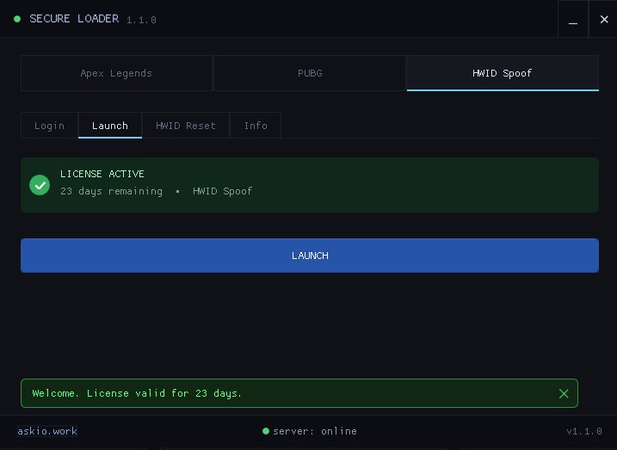
Task: Click 'HWID Spoof' text in license banner
Action: pyautogui.click(x=222, y=191)
